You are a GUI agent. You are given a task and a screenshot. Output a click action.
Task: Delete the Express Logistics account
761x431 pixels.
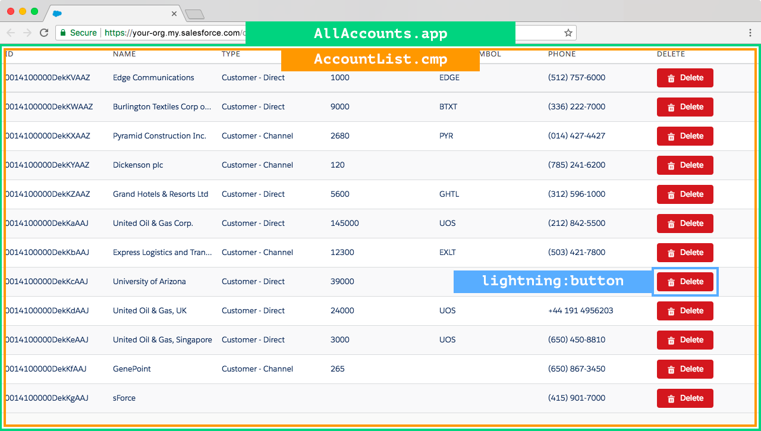pyautogui.click(x=685, y=253)
